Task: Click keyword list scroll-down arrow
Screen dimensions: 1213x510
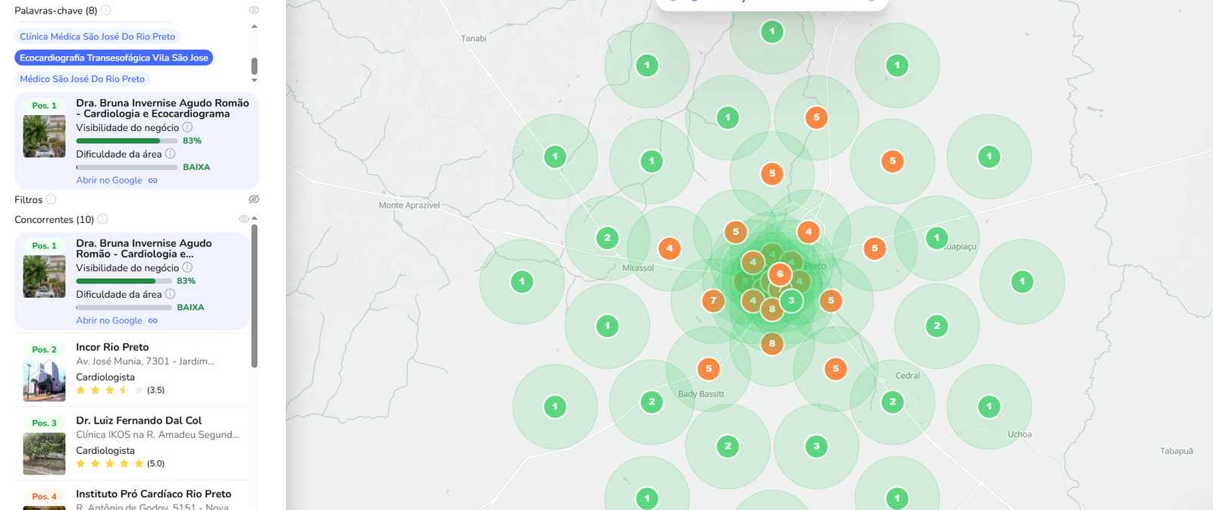Action: tap(254, 80)
